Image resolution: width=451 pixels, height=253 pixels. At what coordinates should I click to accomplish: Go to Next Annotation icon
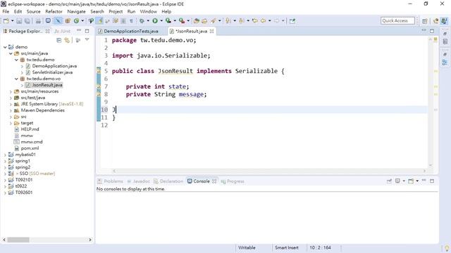pyautogui.click(x=228, y=20)
